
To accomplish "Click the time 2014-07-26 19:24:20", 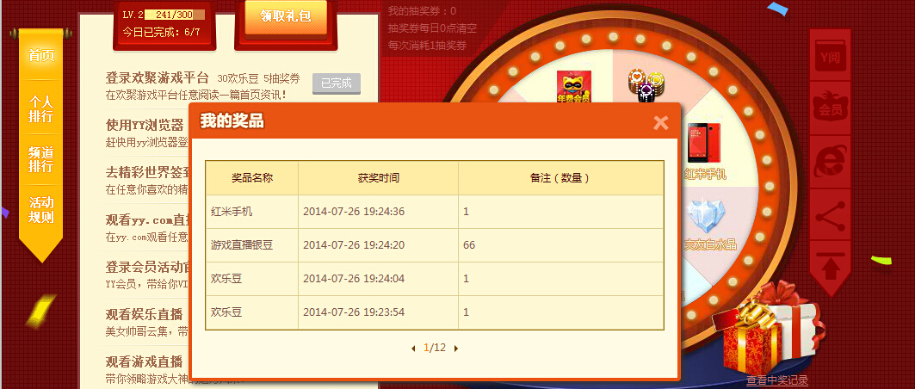I will pos(354,245).
